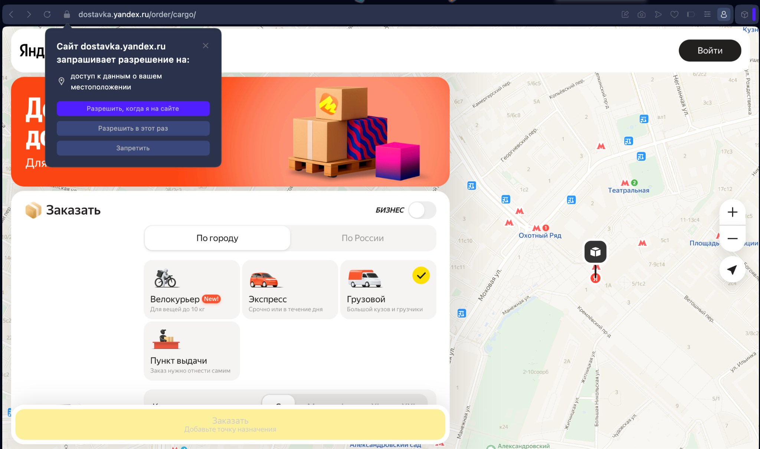Click the Запретить button
The image size is (760, 449).
point(133,148)
